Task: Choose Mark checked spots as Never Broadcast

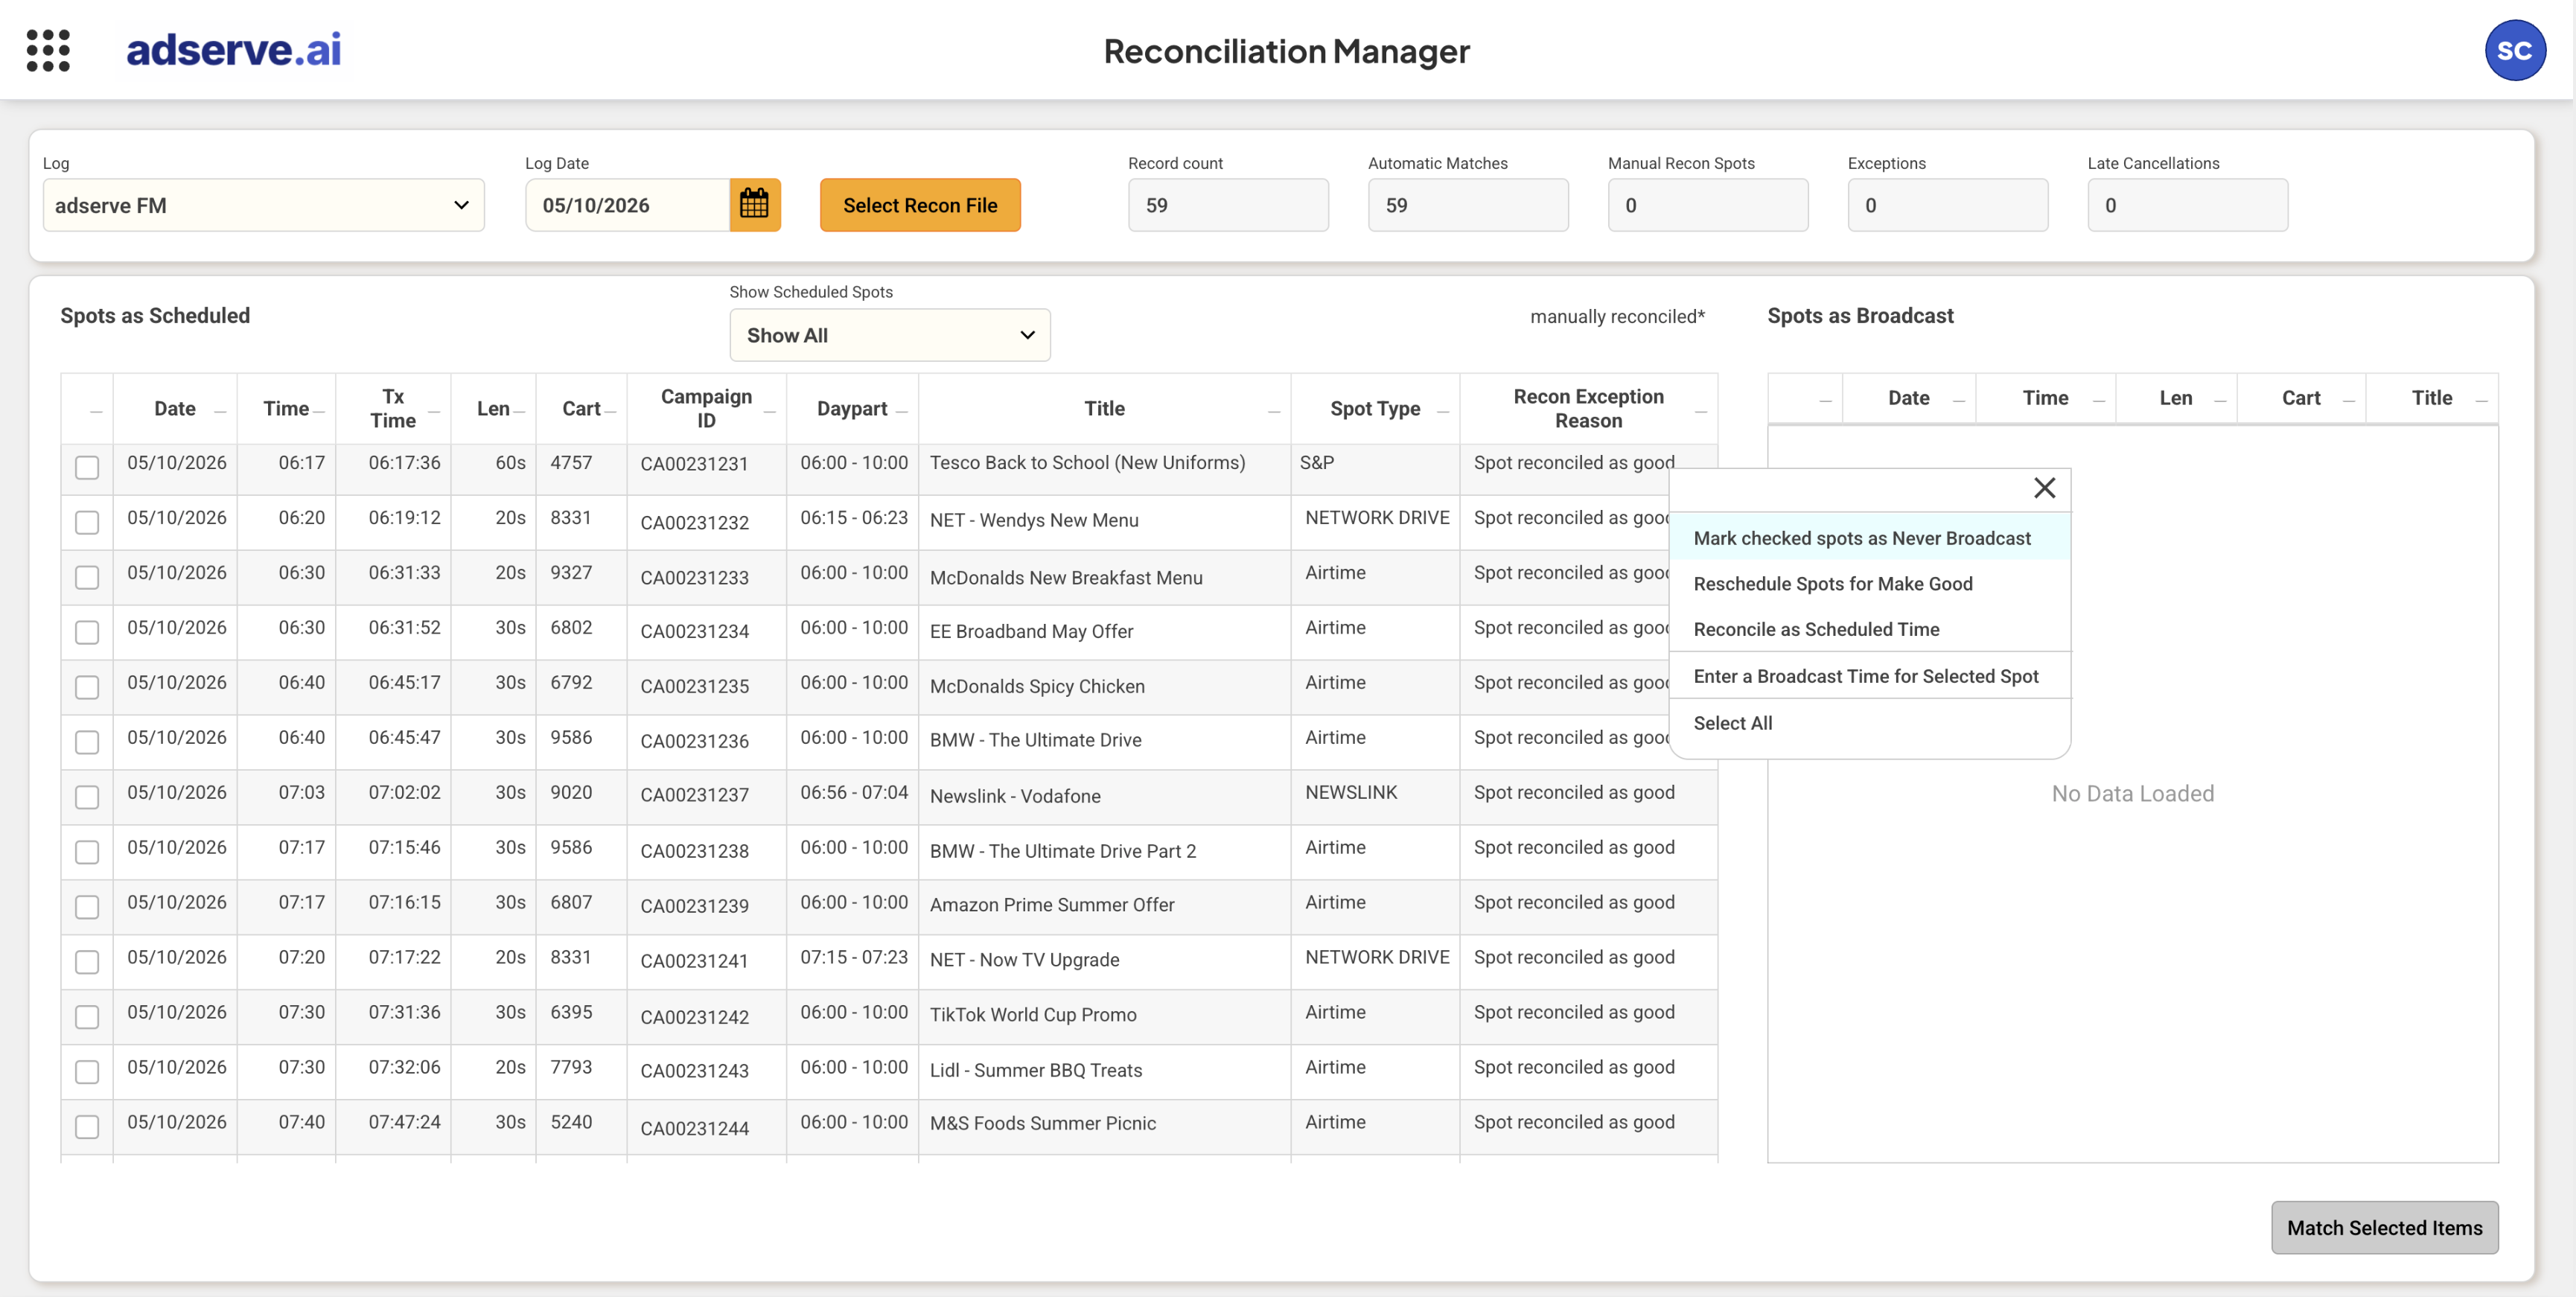Action: pyautogui.click(x=1869, y=538)
